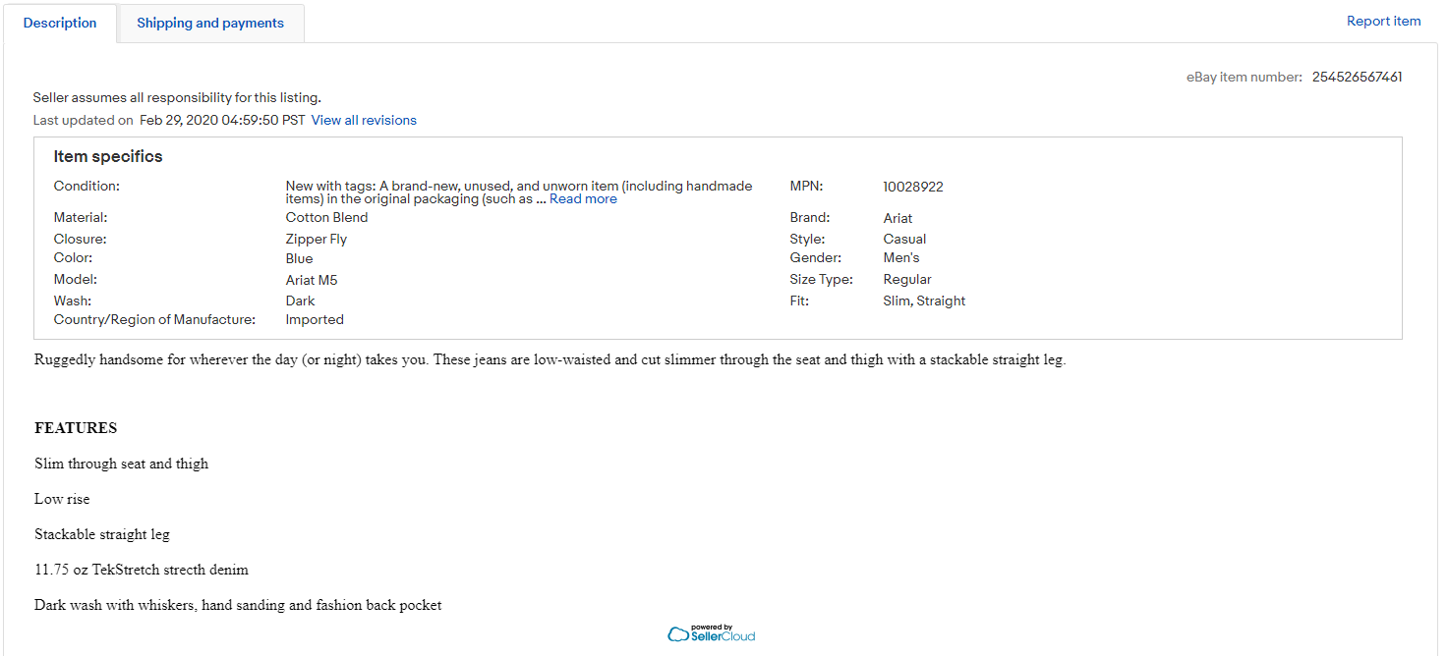The image size is (1448, 656).
Task: Click 'Dark wash with whiskers' feature line
Action: 238,605
